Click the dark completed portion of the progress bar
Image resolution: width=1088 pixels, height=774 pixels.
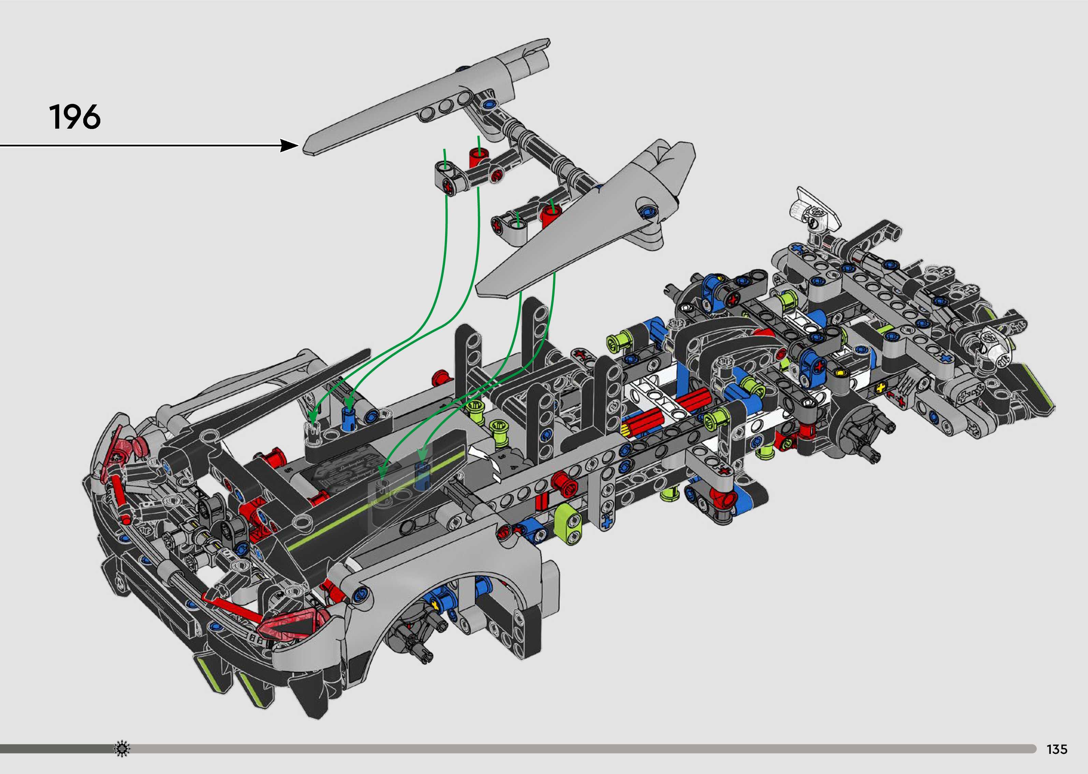pyautogui.click(x=57, y=749)
